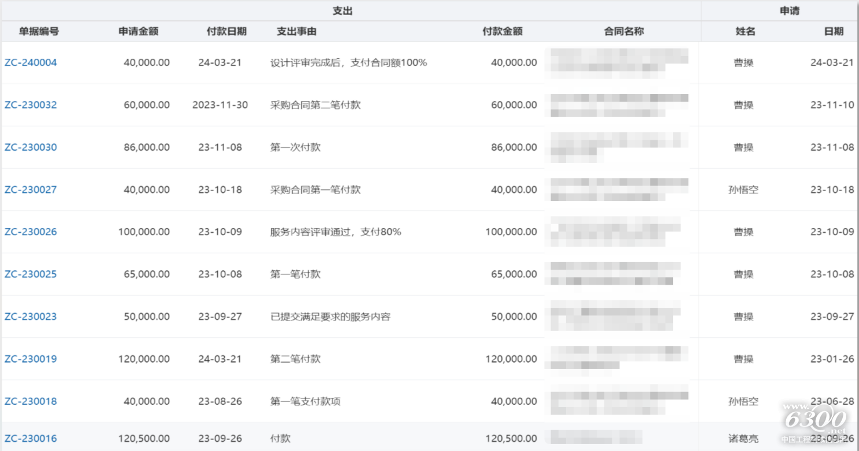The width and height of the screenshot is (859, 451).
Task: Open document ZC-230026 details
Action: 31,232
